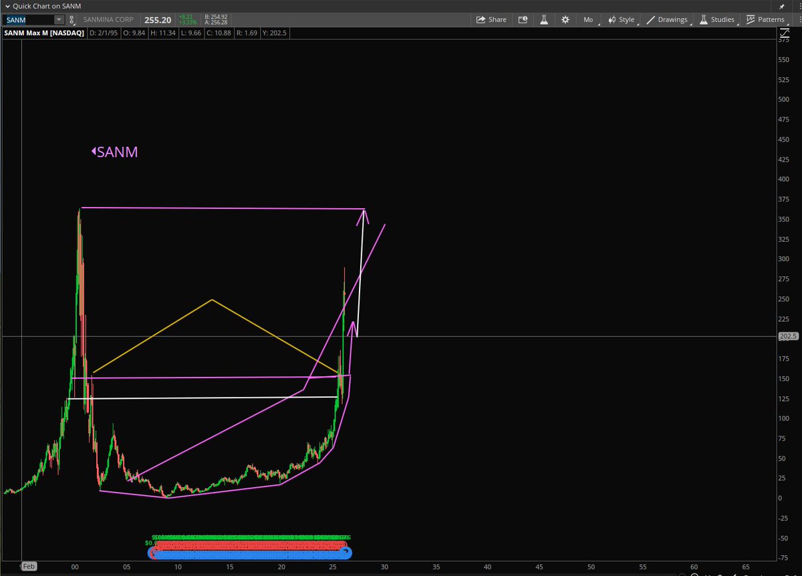This screenshot has height=576, width=802.
Task: Open the flask Edit Studies icon
Action: (544, 19)
